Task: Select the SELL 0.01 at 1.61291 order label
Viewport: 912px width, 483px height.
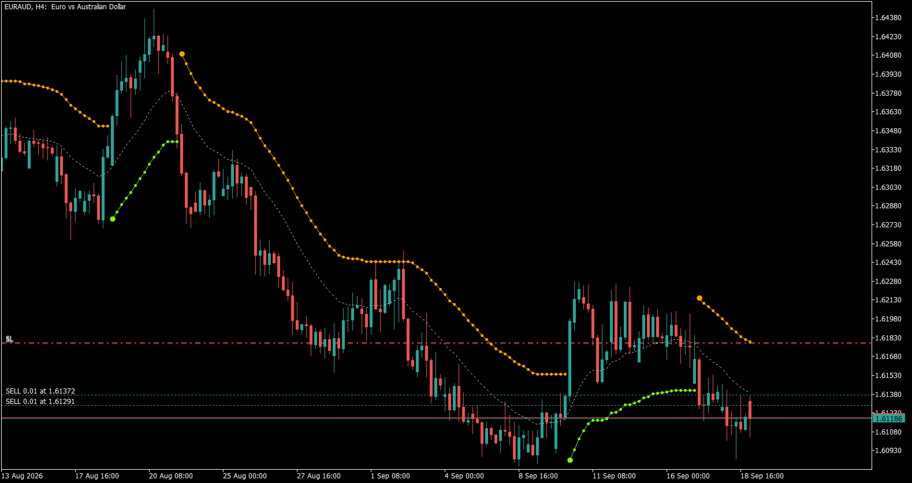Action: [40, 402]
